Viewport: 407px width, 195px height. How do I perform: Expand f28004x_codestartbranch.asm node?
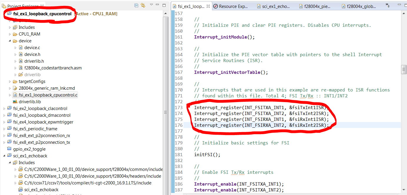pos(16,68)
